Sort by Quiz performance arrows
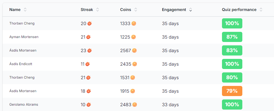This screenshot has width=274, height=111. (261, 10)
